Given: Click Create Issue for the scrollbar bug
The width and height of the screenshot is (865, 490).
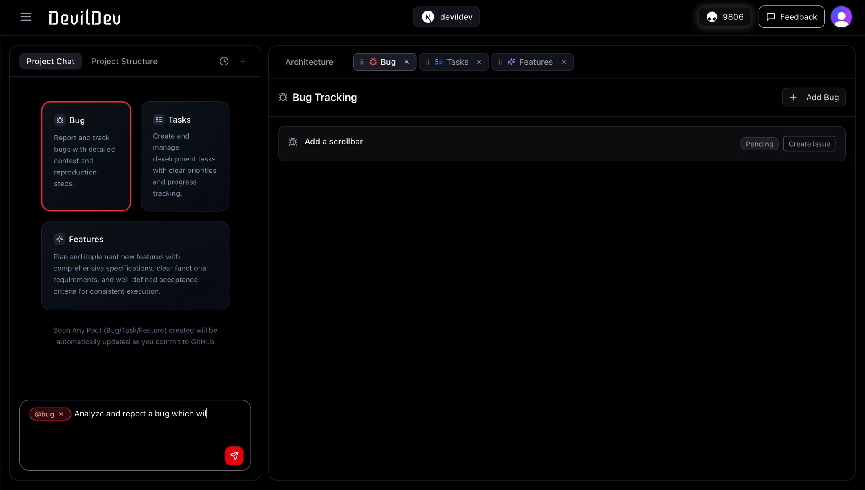Looking at the screenshot, I should [x=808, y=144].
